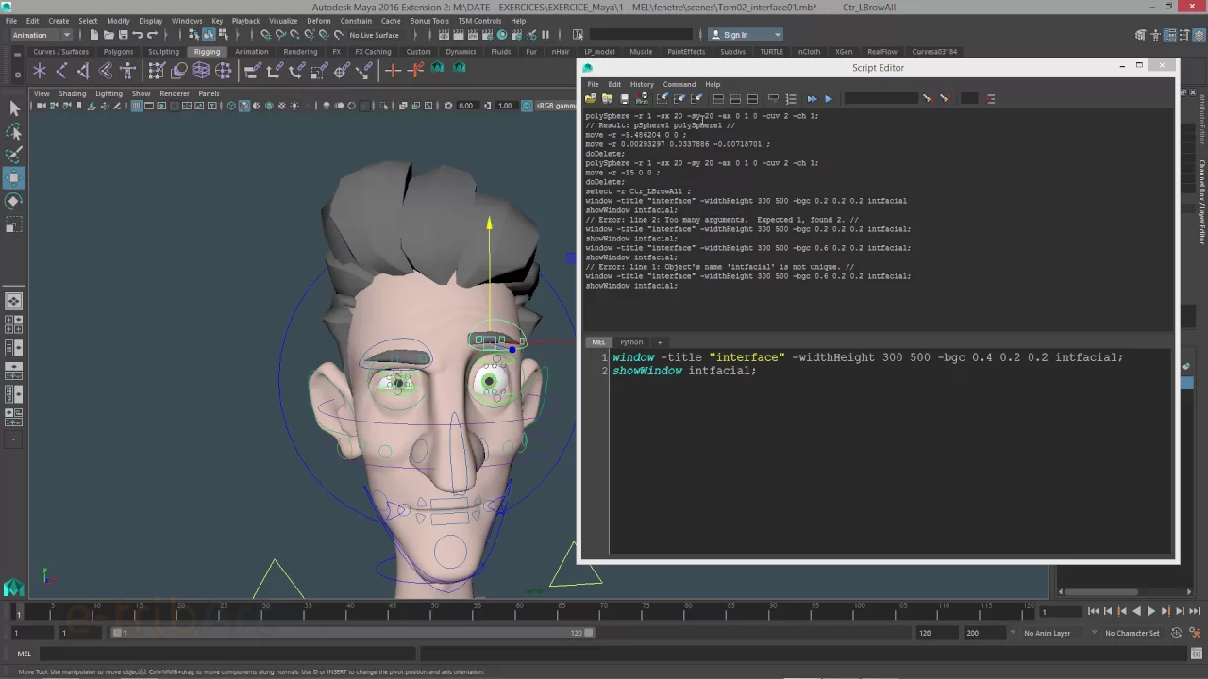Activate Move tool in toolbox
This screenshot has width=1208, height=679.
coord(14,178)
